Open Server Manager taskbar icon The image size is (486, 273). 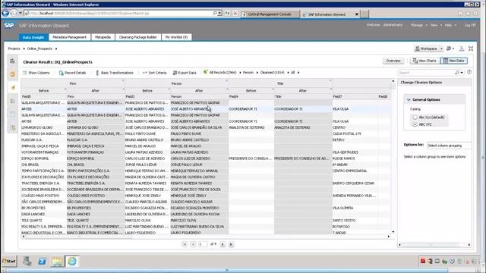[27, 261]
